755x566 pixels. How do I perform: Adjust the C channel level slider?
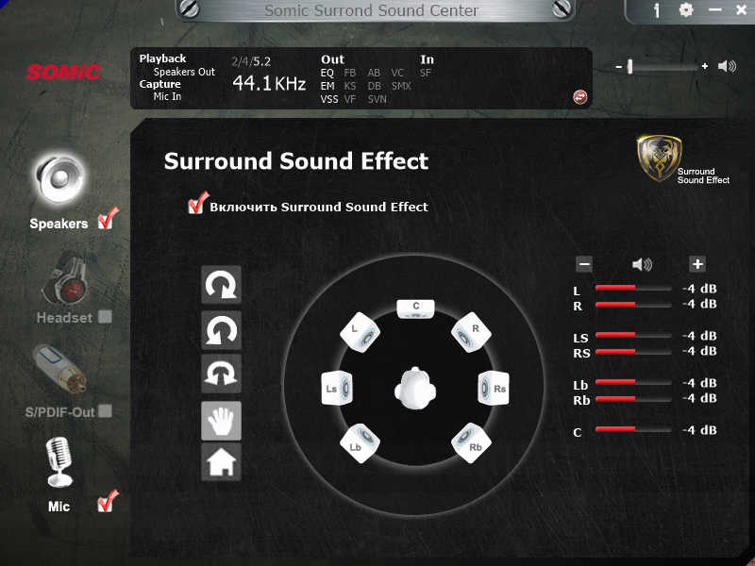click(x=633, y=430)
